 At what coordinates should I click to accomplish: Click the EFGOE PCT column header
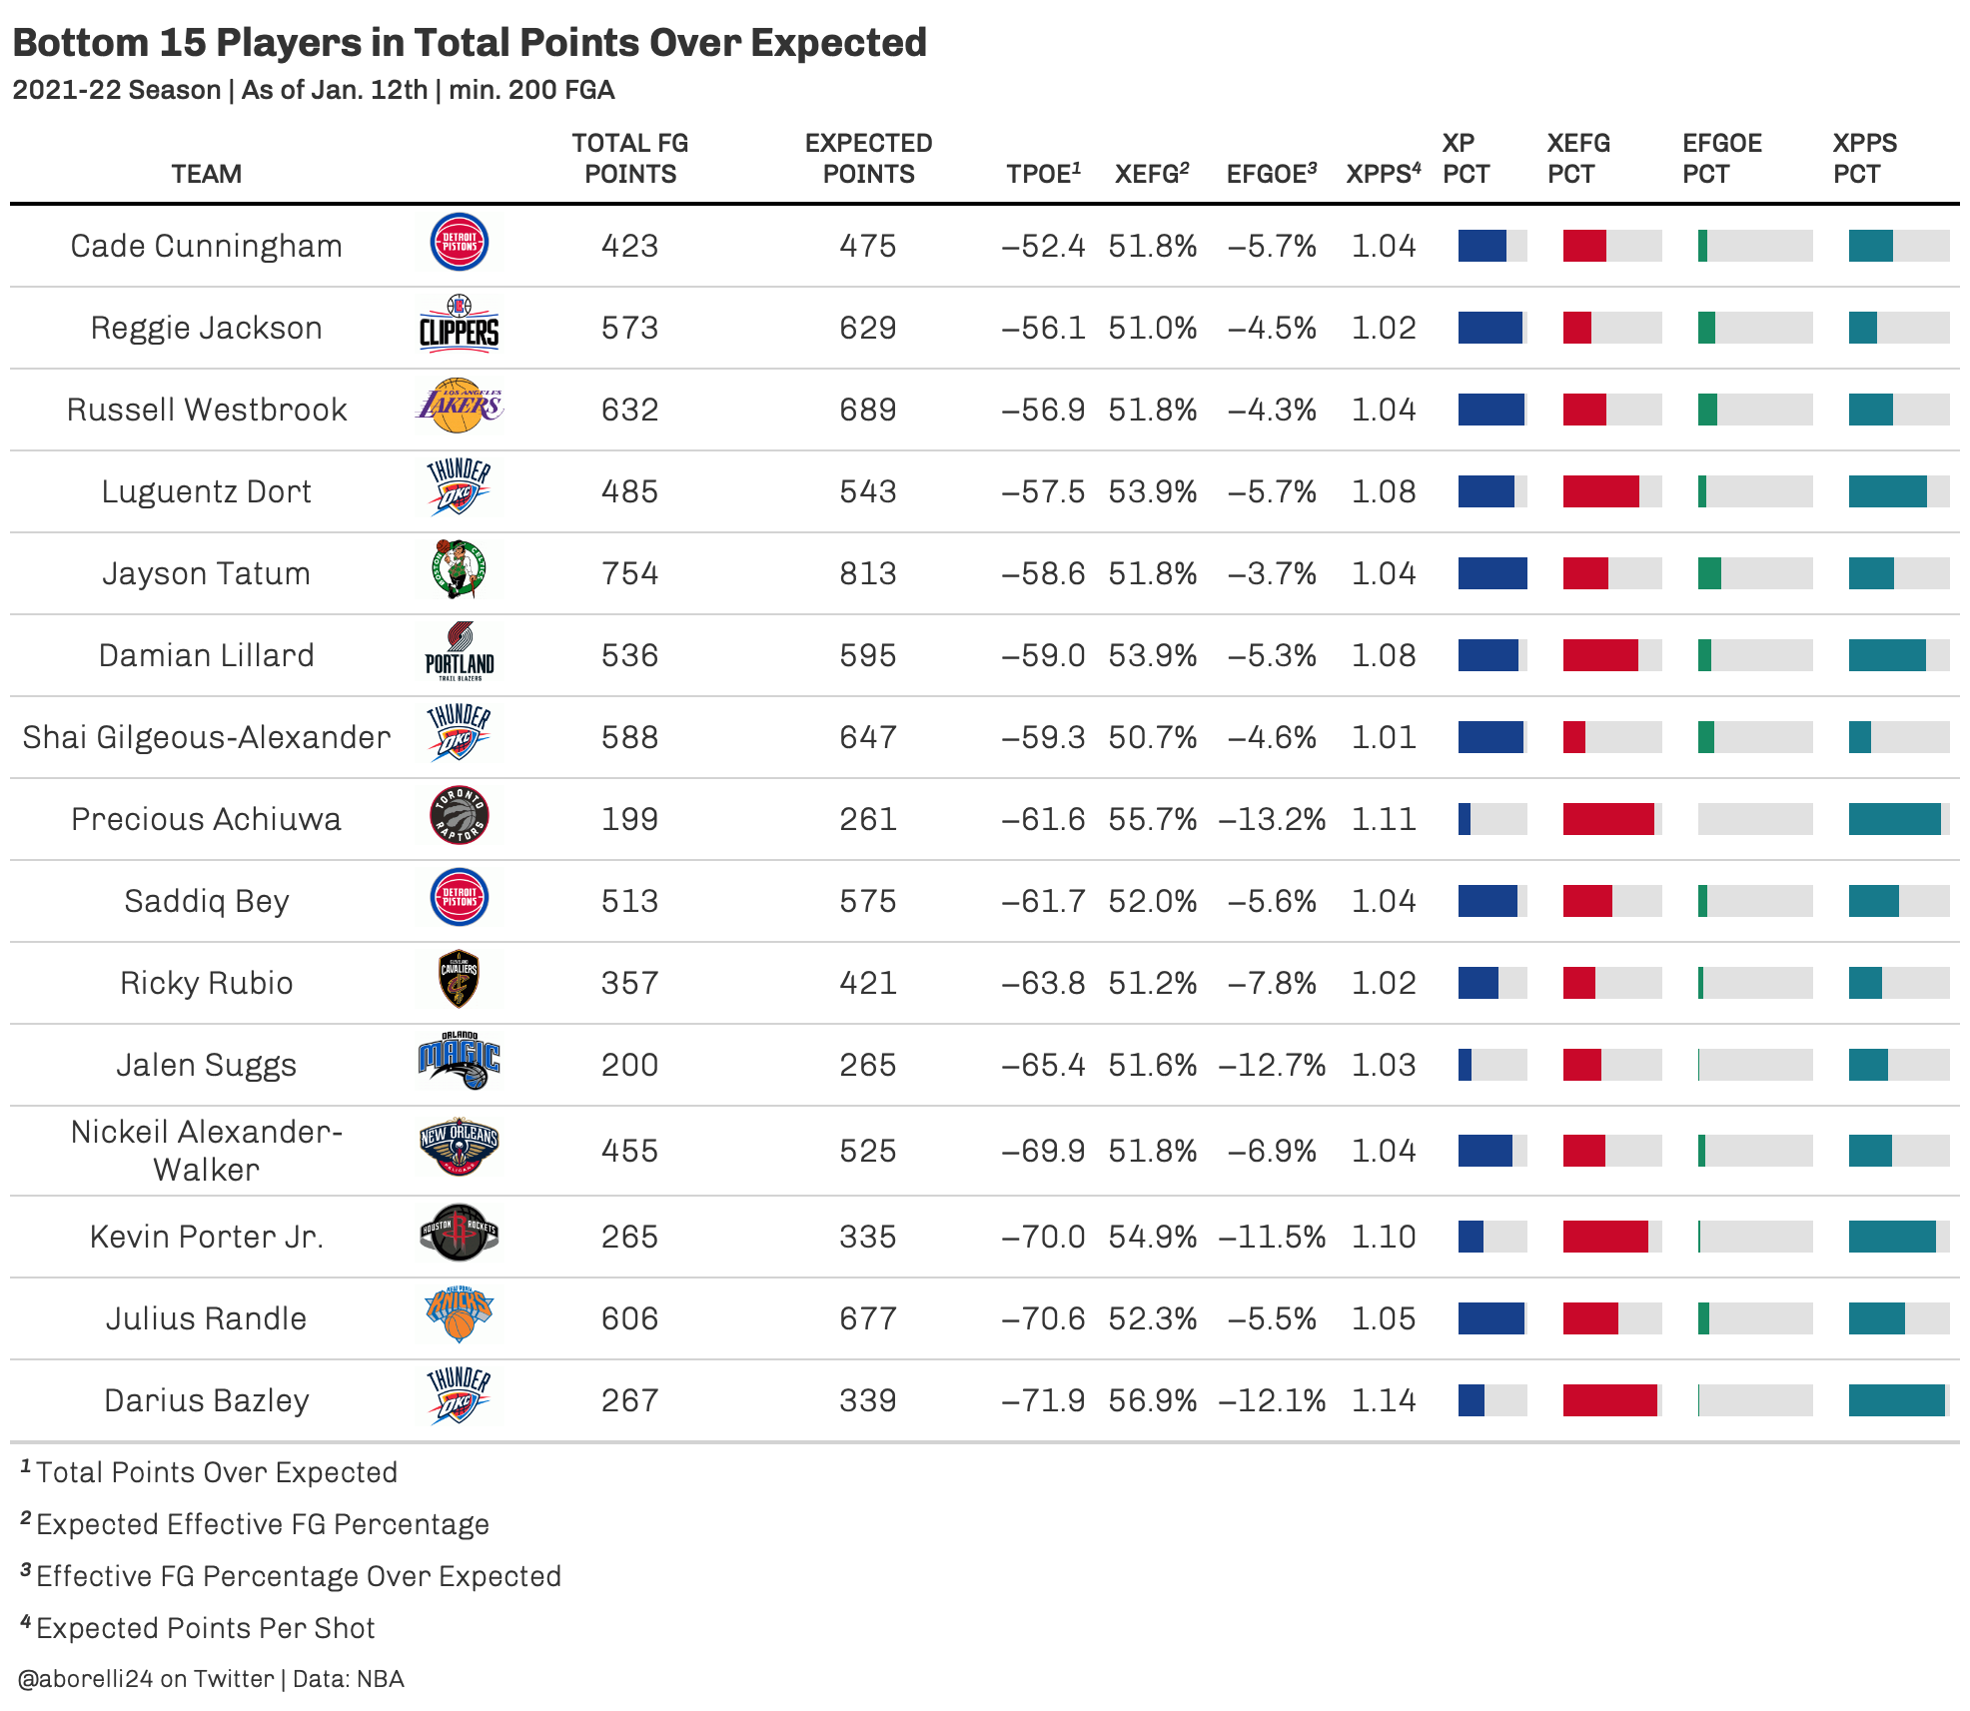(x=1722, y=159)
